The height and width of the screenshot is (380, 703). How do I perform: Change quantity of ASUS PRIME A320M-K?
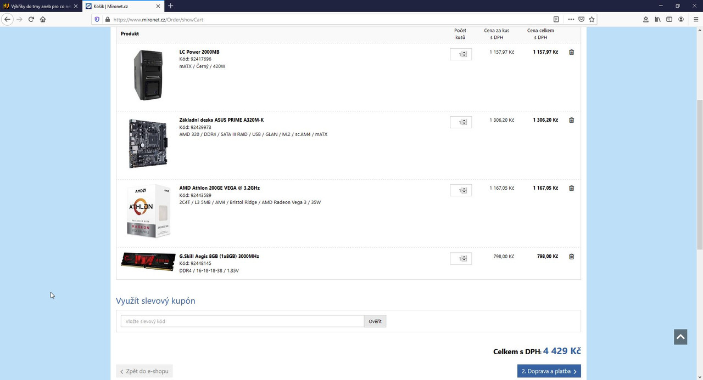pyautogui.click(x=461, y=122)
